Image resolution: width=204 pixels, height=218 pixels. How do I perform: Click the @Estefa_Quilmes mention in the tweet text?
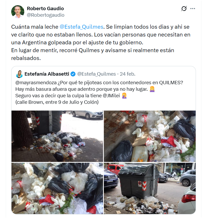coord(81,27)
